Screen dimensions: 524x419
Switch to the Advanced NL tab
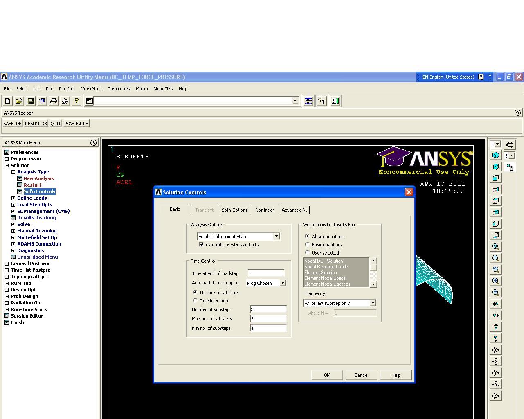pos(294,210)
